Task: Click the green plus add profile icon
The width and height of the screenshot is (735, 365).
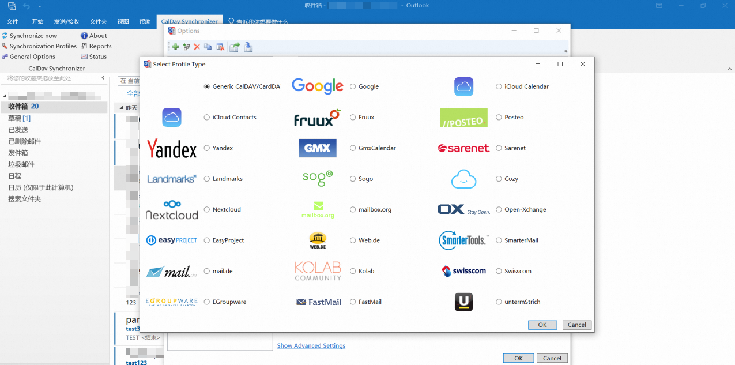Action: (x=175, y=47)
